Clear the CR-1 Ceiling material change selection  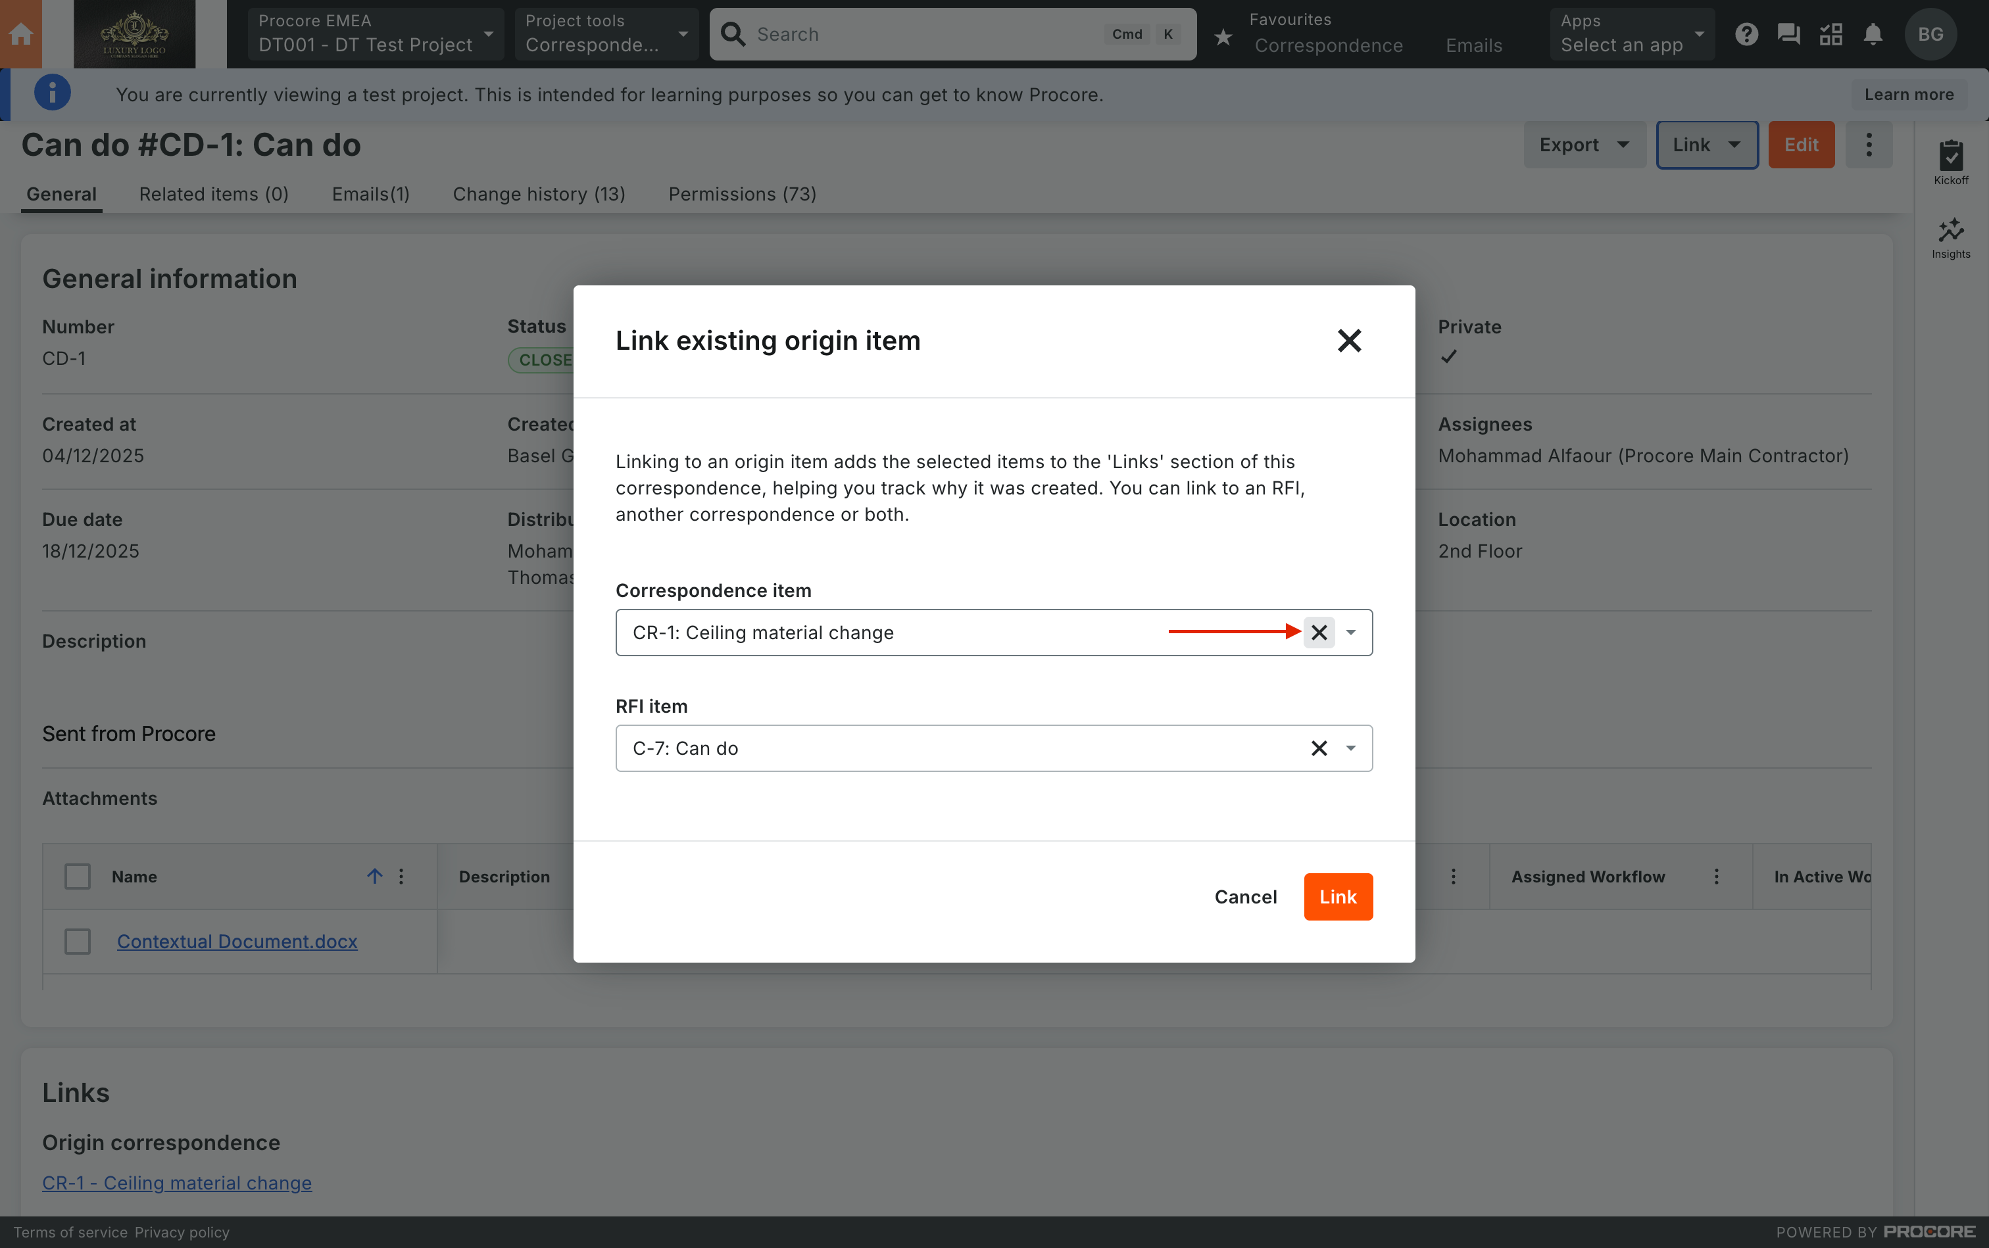1319,633
